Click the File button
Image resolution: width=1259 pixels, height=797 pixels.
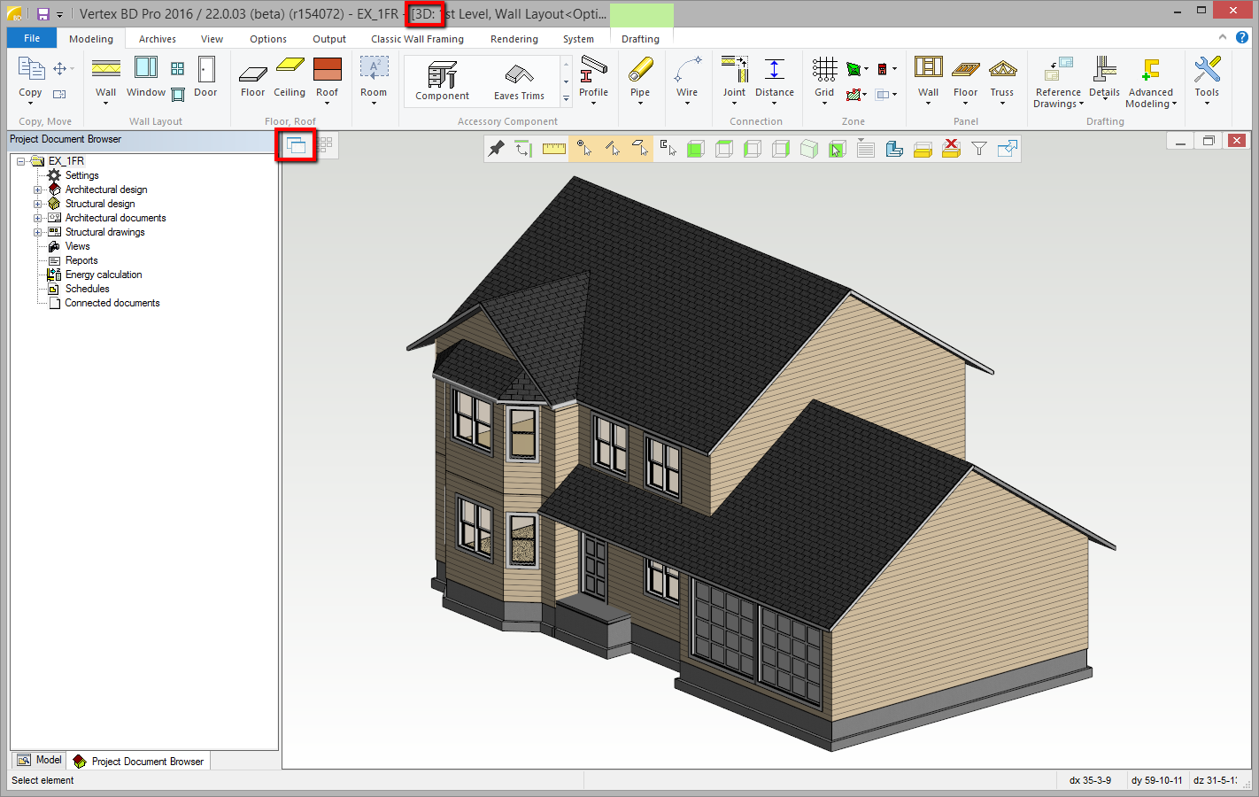tap(32, 38)
